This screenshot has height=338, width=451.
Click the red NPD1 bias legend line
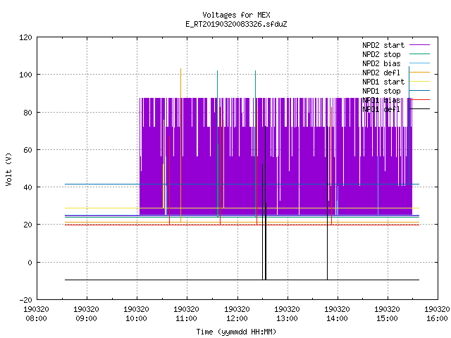pyautogui.click(x=419, y=100)
